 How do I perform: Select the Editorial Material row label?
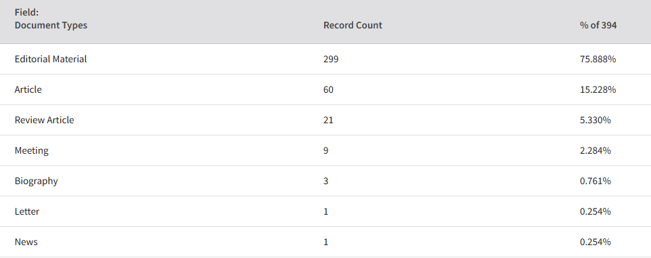(51, 59)
